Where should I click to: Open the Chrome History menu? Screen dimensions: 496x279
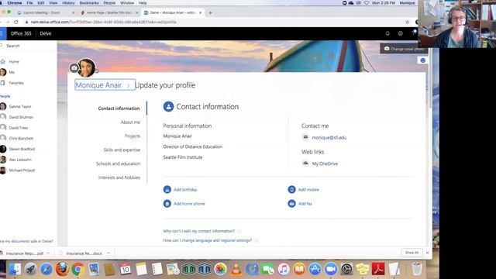click(68, 3)
